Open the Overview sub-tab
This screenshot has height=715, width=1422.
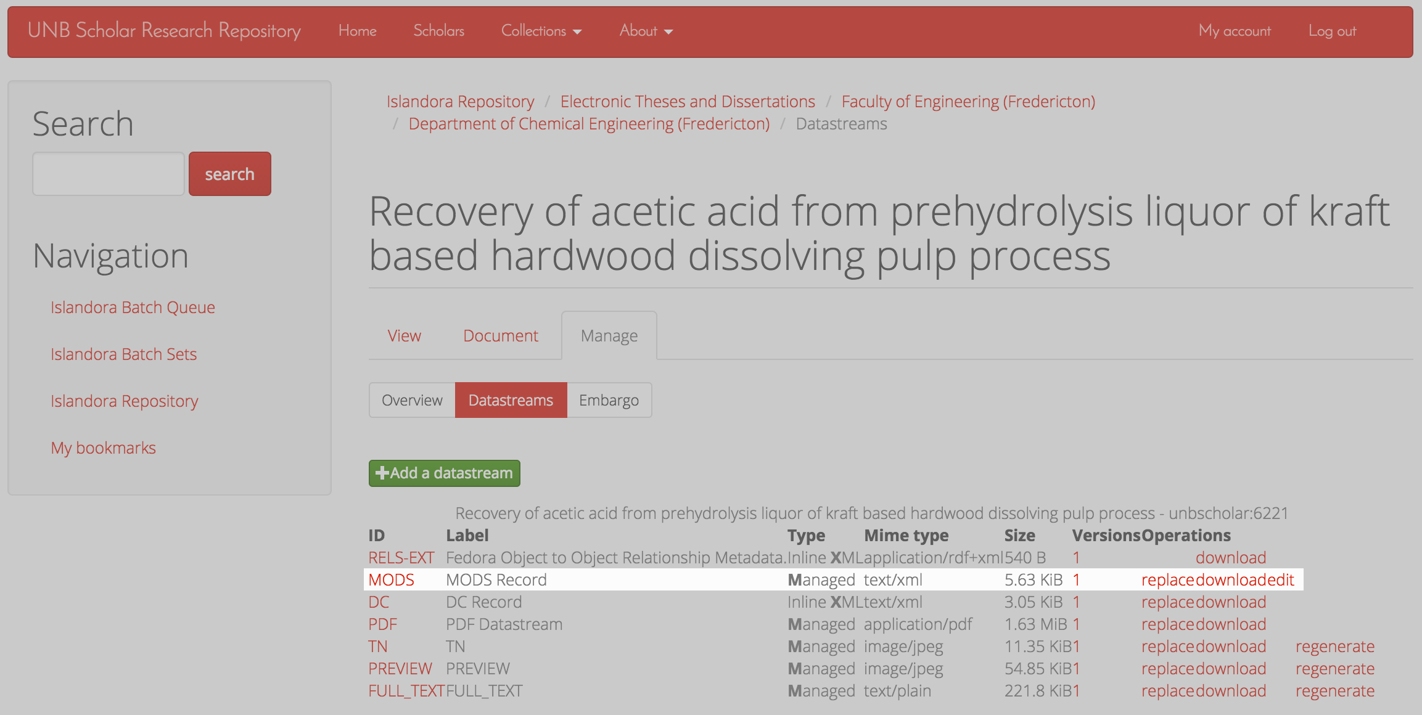click(412, 401)
